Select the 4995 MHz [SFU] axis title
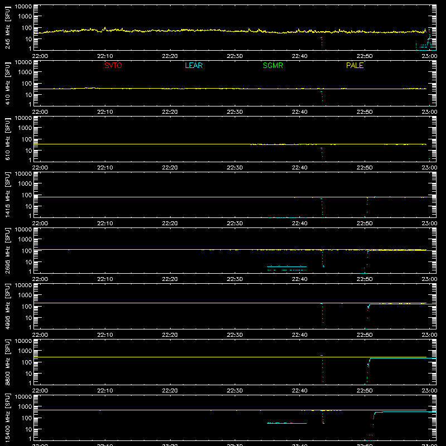Image resolution: width=446 pixels, height=446 pixels. 8,306
